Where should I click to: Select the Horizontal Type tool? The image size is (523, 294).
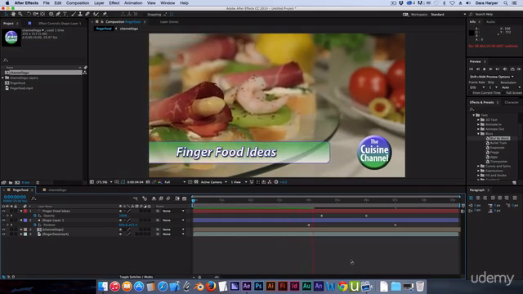point(65,14)
